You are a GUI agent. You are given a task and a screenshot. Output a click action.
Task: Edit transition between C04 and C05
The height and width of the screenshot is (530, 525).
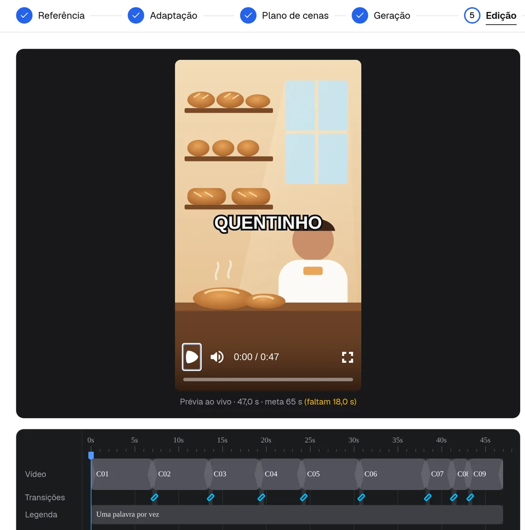[x=304, y=498]
